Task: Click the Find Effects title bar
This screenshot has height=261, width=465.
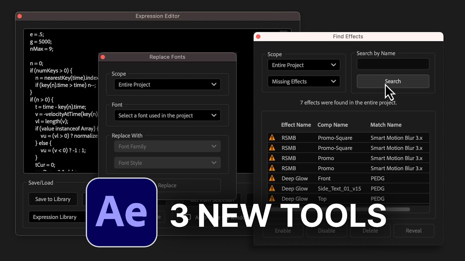Action: coord(348,36)
